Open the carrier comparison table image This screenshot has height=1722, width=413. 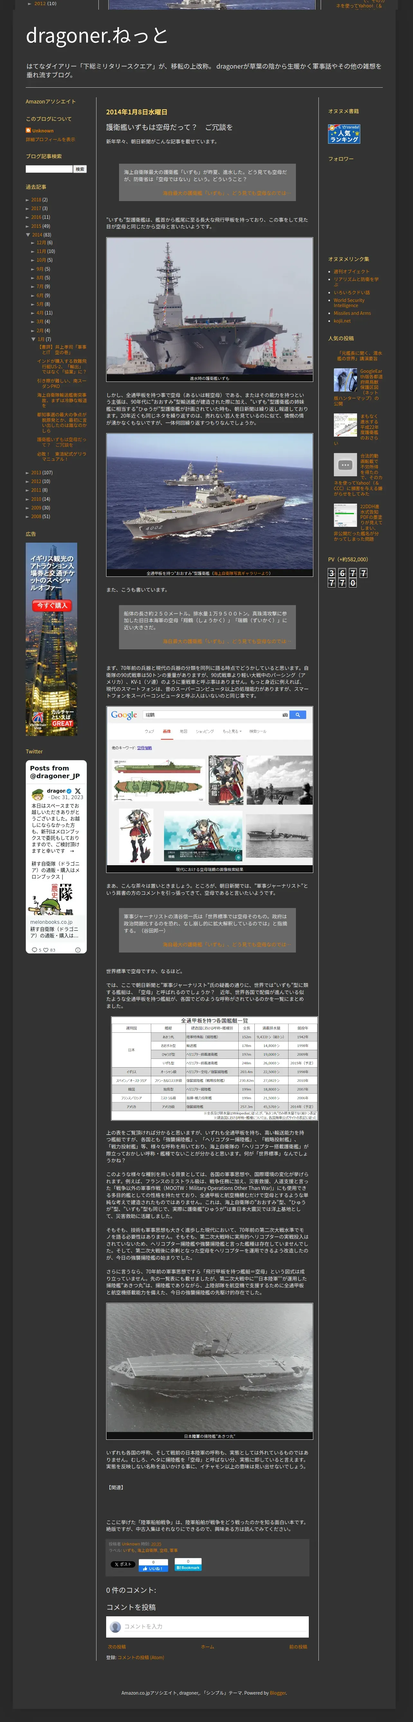pyautogui.click(x=214, y=1068)
